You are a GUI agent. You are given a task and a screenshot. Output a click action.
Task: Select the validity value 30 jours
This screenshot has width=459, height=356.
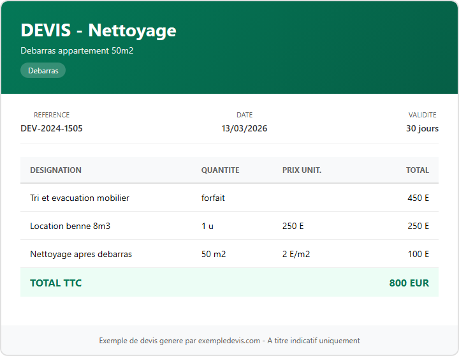(x=422, y=128)
